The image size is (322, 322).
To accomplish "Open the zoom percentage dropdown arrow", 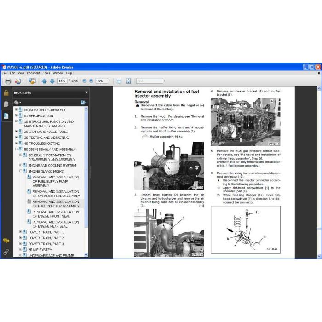I will pyautogui.click(x=109, y=81).
